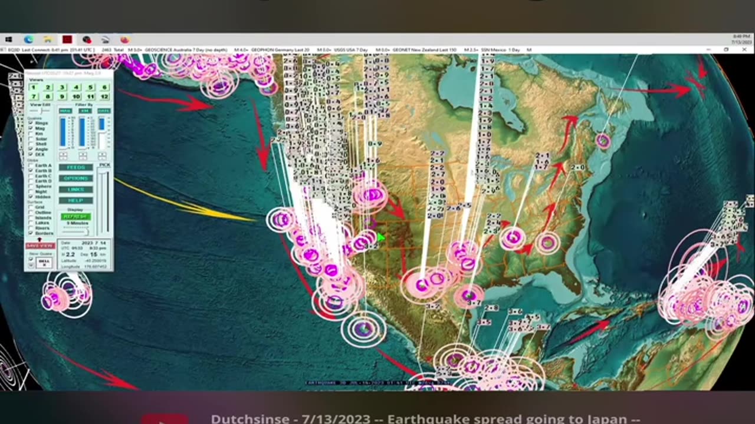Enable the Grid surface checkbox
This screenshot has width=755, height=424.
[x=30, y=207]
